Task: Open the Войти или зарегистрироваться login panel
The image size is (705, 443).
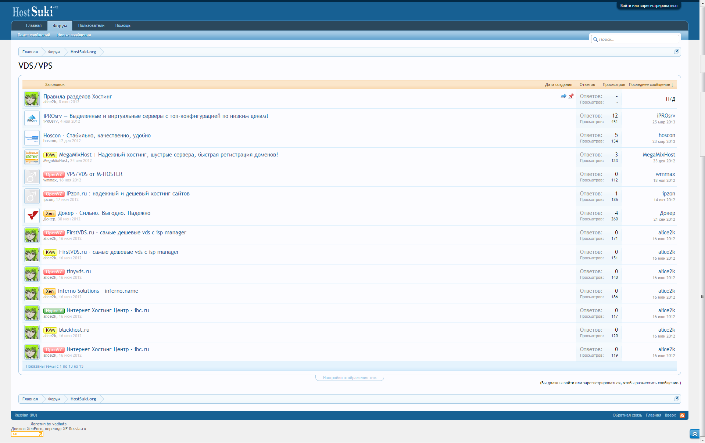Action: pos(648,6)
